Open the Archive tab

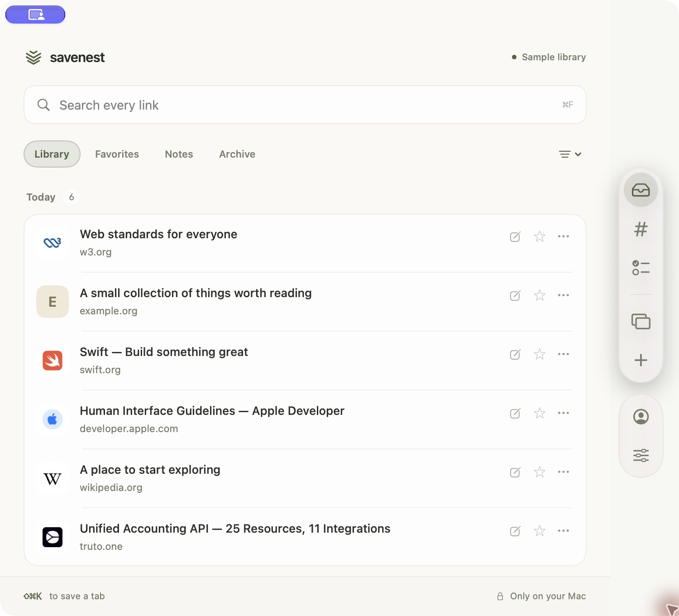point(237,154)
